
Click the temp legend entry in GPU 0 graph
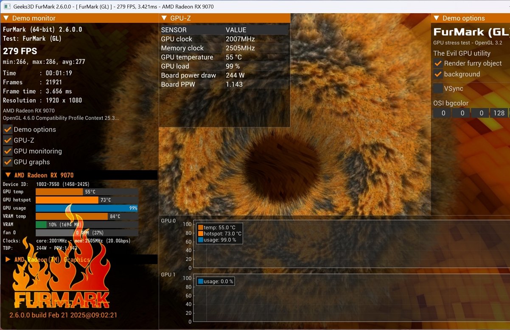(217, 227)
